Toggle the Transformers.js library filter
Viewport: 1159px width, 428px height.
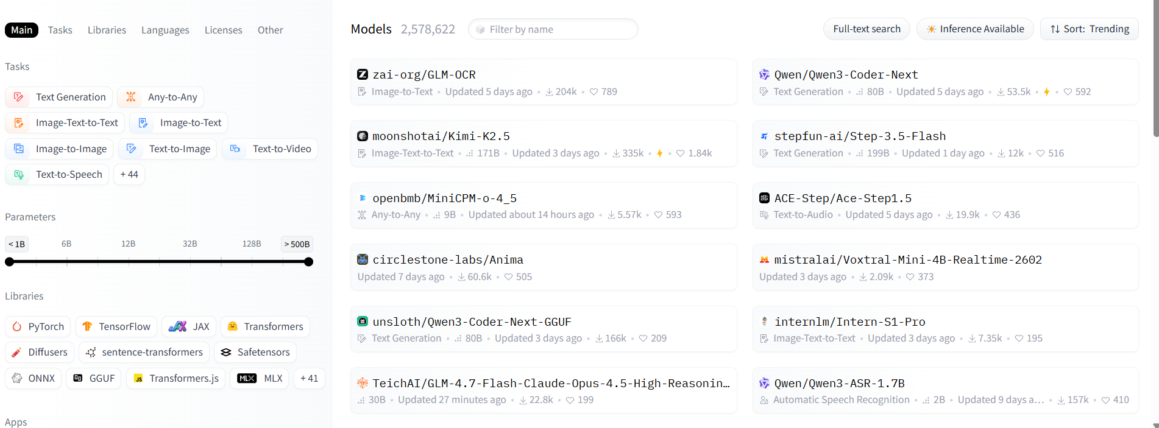click(176, 378)
